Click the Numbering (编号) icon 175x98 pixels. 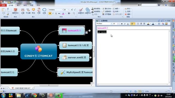(x=114, y=8)
